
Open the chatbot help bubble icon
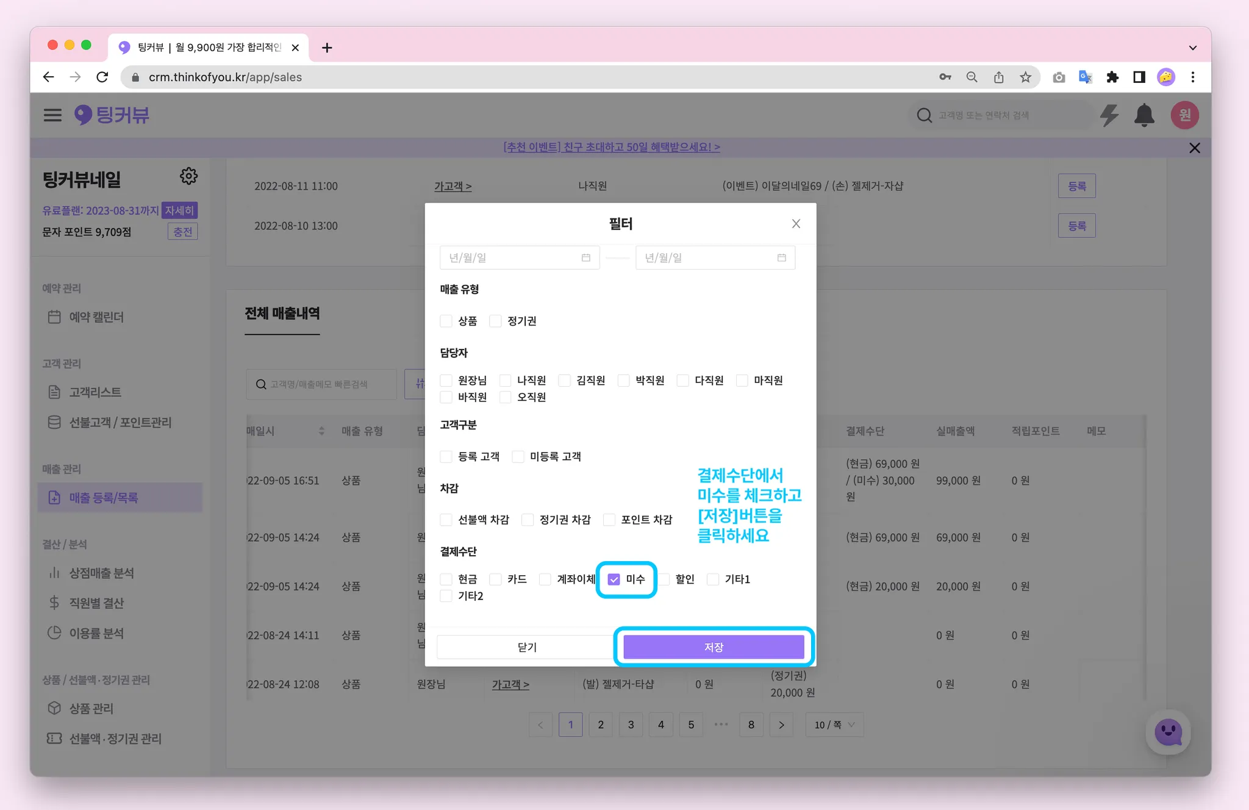coord(1168,731)
